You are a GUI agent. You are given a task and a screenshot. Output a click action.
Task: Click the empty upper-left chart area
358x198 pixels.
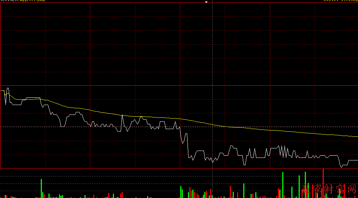pyautogui.click(x=44, y=36)
